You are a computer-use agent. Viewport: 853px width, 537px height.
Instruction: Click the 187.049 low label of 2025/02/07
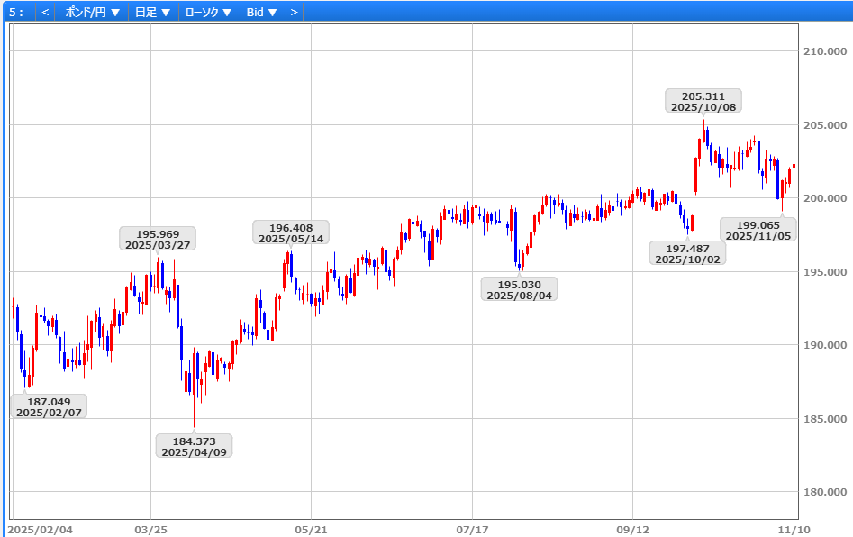pyautogui.click(x=49, y=407)
